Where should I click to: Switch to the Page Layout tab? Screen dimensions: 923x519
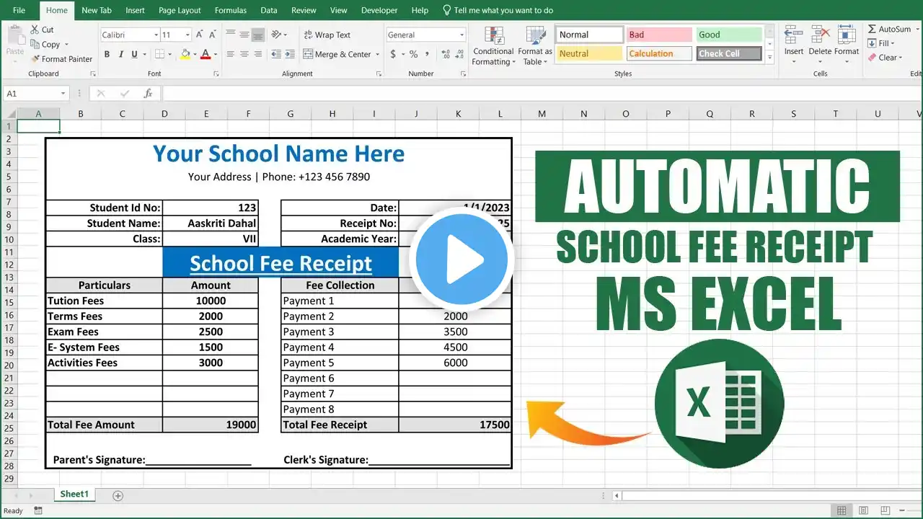(180, 10)
